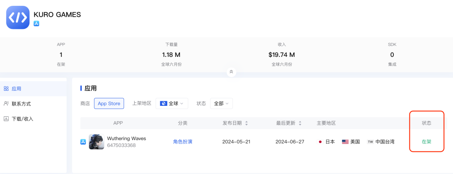The width and height of the screenshot is (453, 174).
Task: Click the Wuthering Waves app thumbnail
Action: click(x=96, y=142)
